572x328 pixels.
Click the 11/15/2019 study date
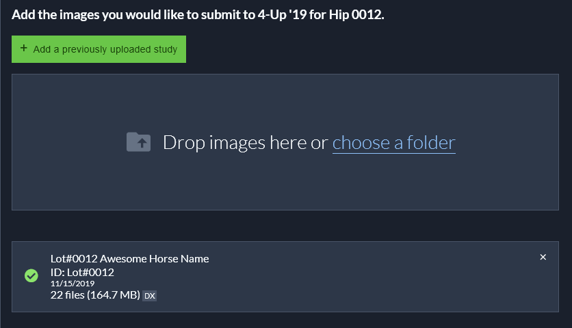[x=72, y=284]
